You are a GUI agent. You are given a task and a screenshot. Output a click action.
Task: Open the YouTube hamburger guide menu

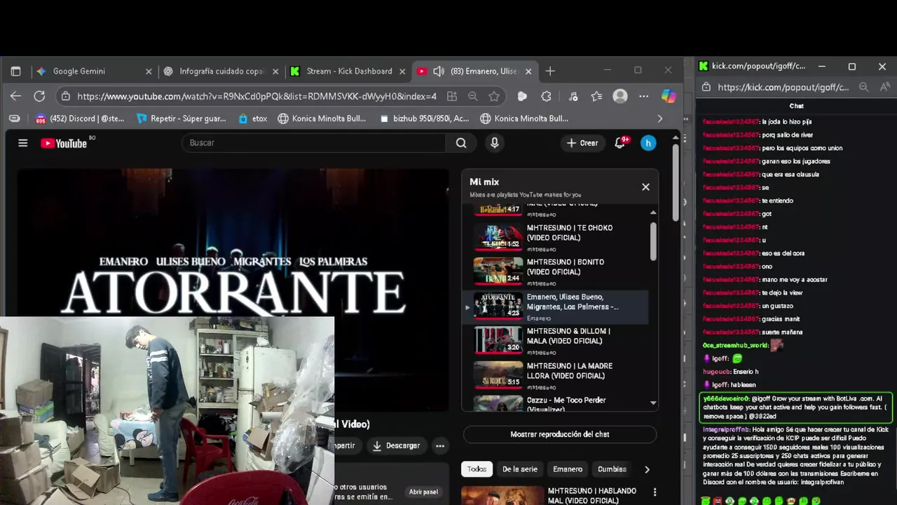point(23,143)
